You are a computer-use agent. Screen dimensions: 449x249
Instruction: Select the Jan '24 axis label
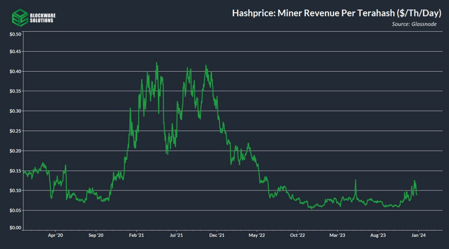tap(417, 235)
